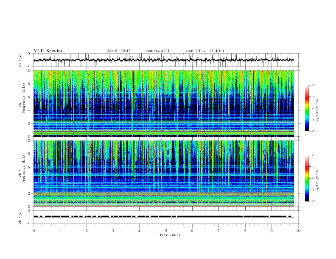This screenshot has height=259, width=336.
Task: Click the time axis tick label 9
Action: (x=272, y=231)
